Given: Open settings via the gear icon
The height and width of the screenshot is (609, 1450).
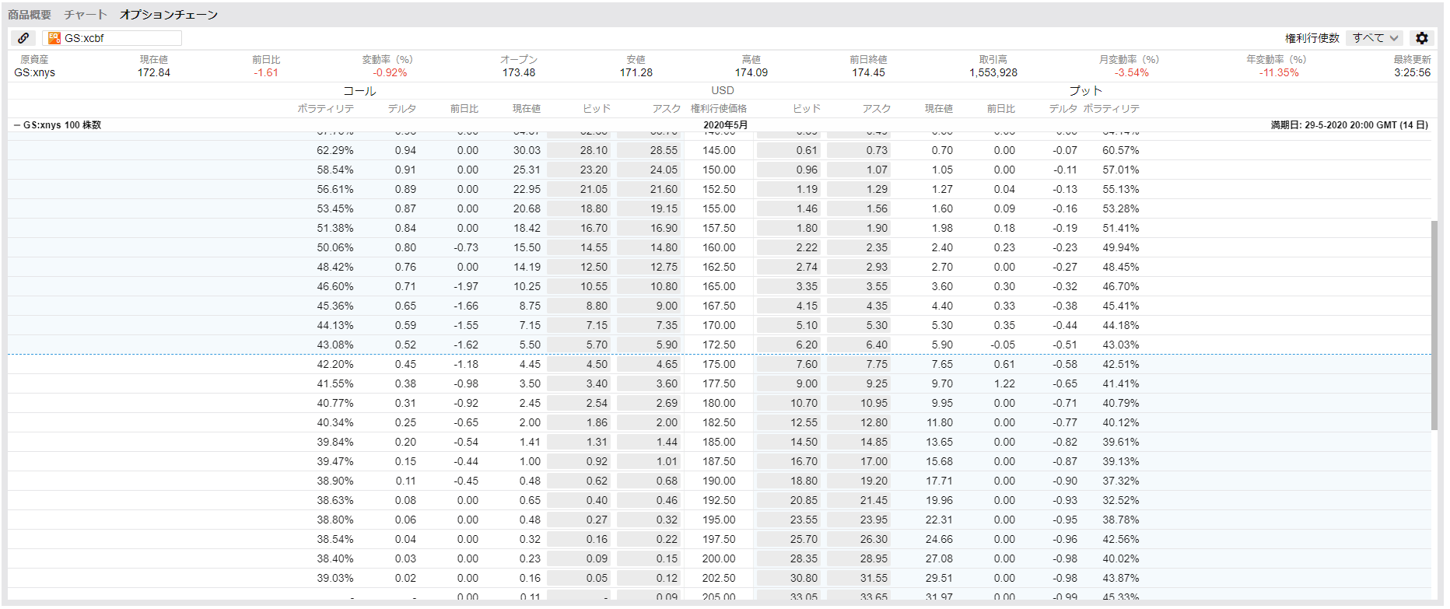Looking at the screenshot, I should (x=1422, y=38).
